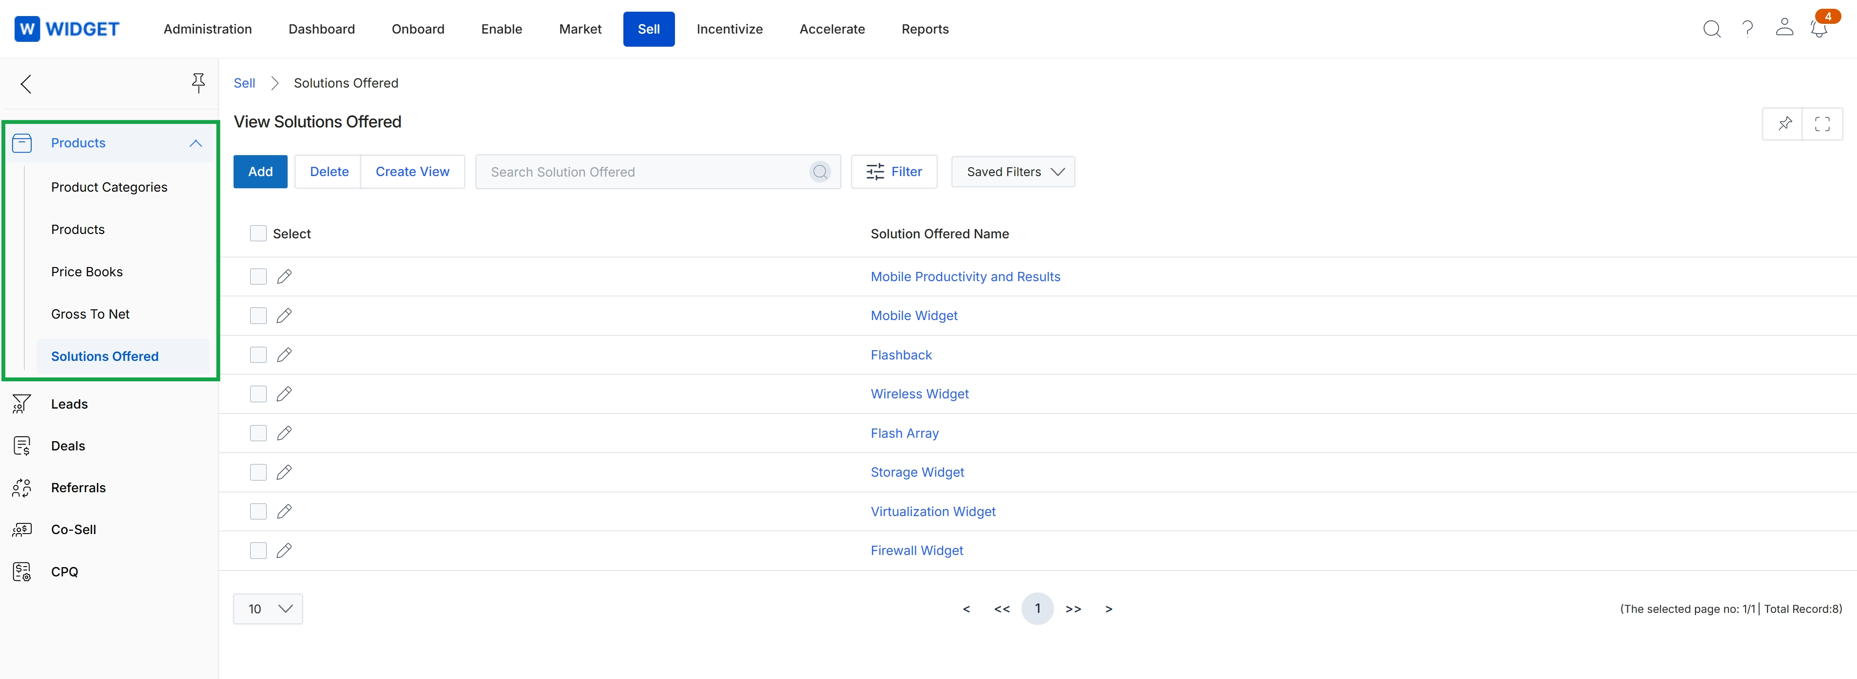Viewport: 1857px width, 679px height.
Task: Click the >> pagination control
Action: point(1074,609)
